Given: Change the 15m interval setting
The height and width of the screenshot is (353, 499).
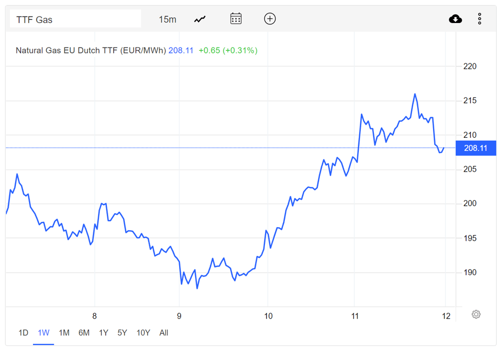Looking at the screenshot, I should click(x=167, y=19).
